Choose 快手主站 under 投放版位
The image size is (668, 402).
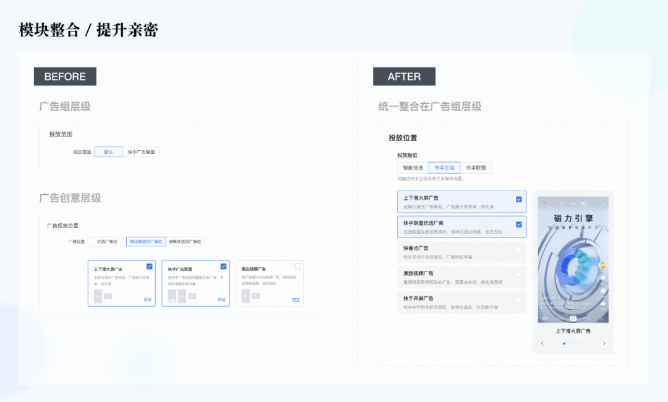(444, 168)
